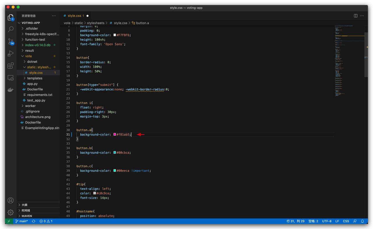
Task: Click the button.a breadcrumb item
Action: tap(142, 23)
